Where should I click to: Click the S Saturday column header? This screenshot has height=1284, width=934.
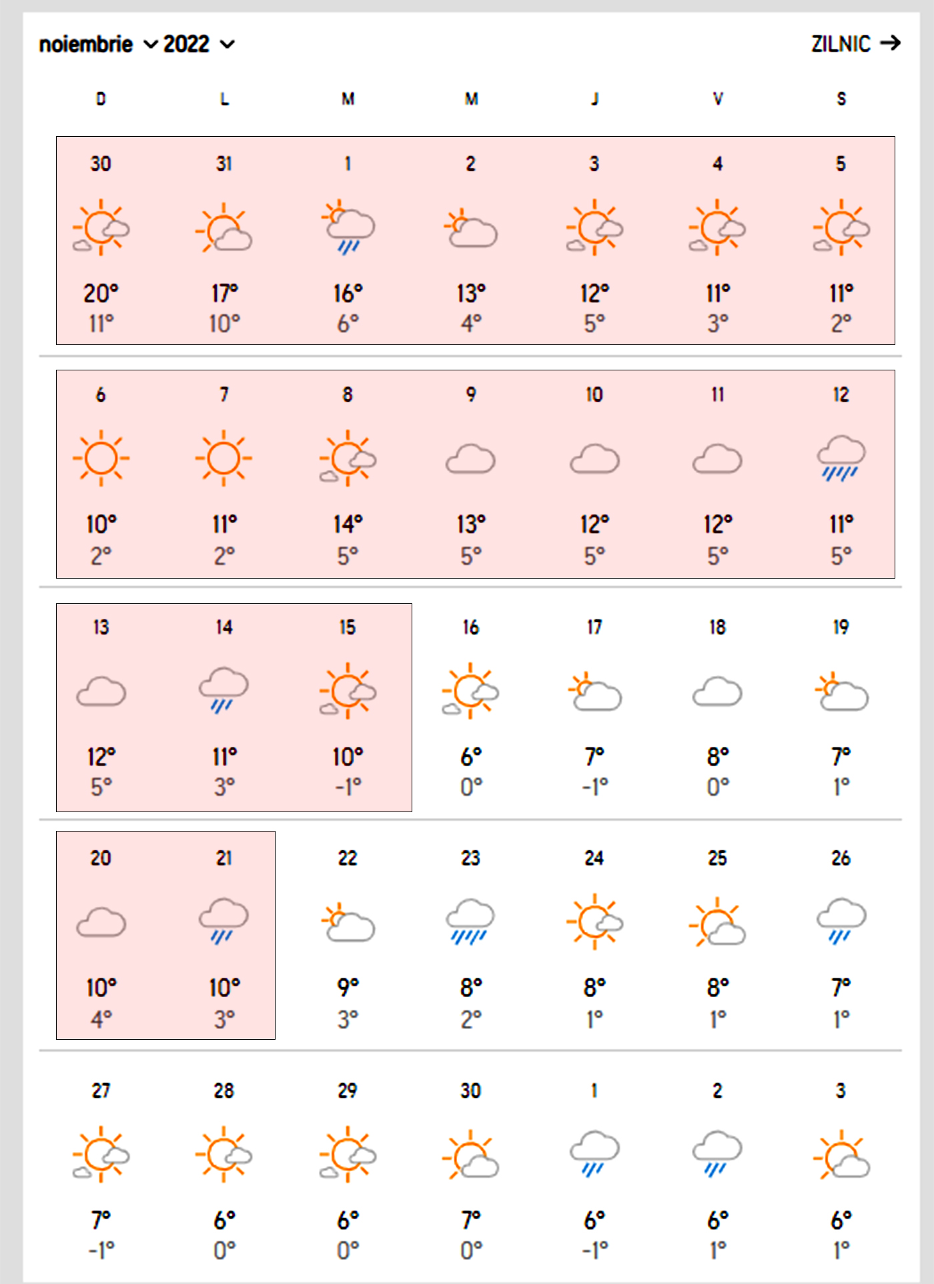click(841, 99)
